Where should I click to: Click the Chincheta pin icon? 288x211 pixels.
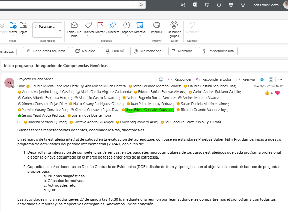[113, 25]
